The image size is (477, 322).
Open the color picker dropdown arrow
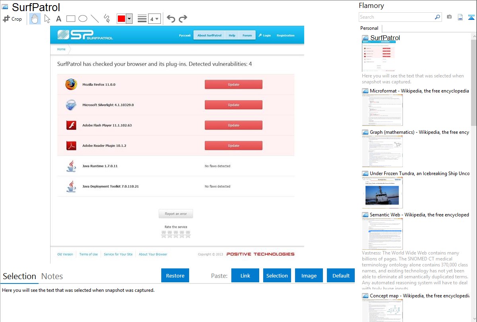click(129, 19)
